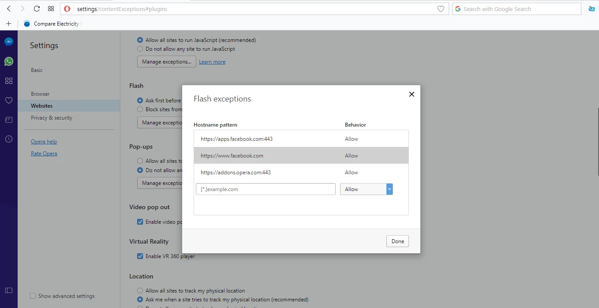Select Ask first before Flash option
599x308 pixels.
pos(140,101)
